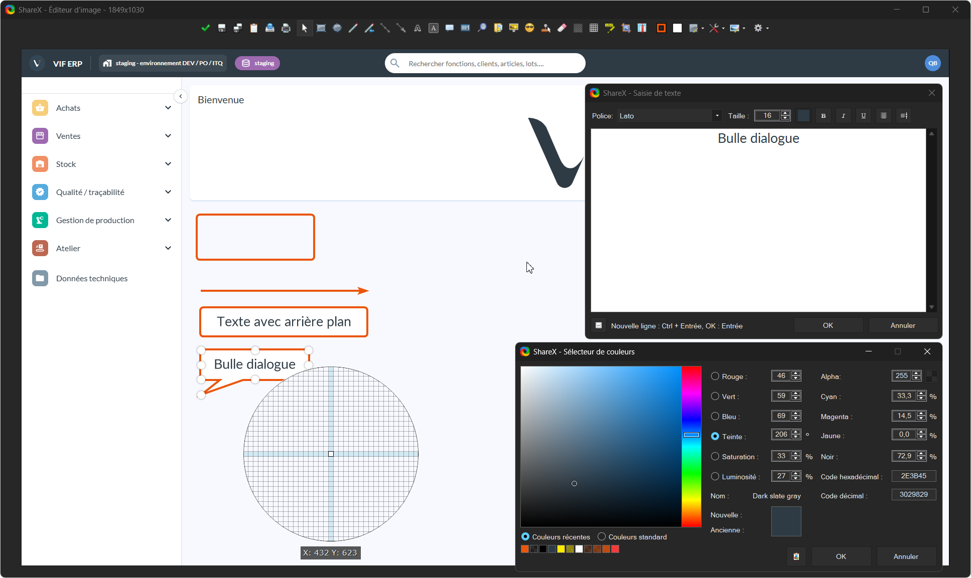This screenshot has height=578, width=971.
Task: Open Données techniques in sidebar
Action: coord(92,278)
